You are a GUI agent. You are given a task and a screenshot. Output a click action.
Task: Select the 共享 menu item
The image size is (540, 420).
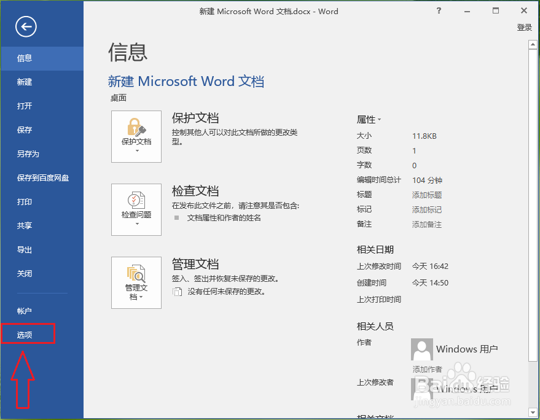coord(42,225)
